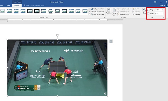Open the Picture Layout dropdown
This screenshot has width=168, height=101.
pos(97,15)
